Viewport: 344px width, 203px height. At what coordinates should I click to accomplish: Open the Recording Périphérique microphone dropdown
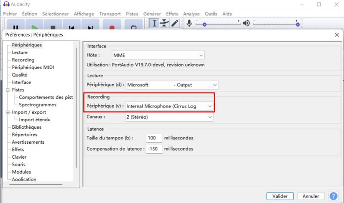pos(169,106)
